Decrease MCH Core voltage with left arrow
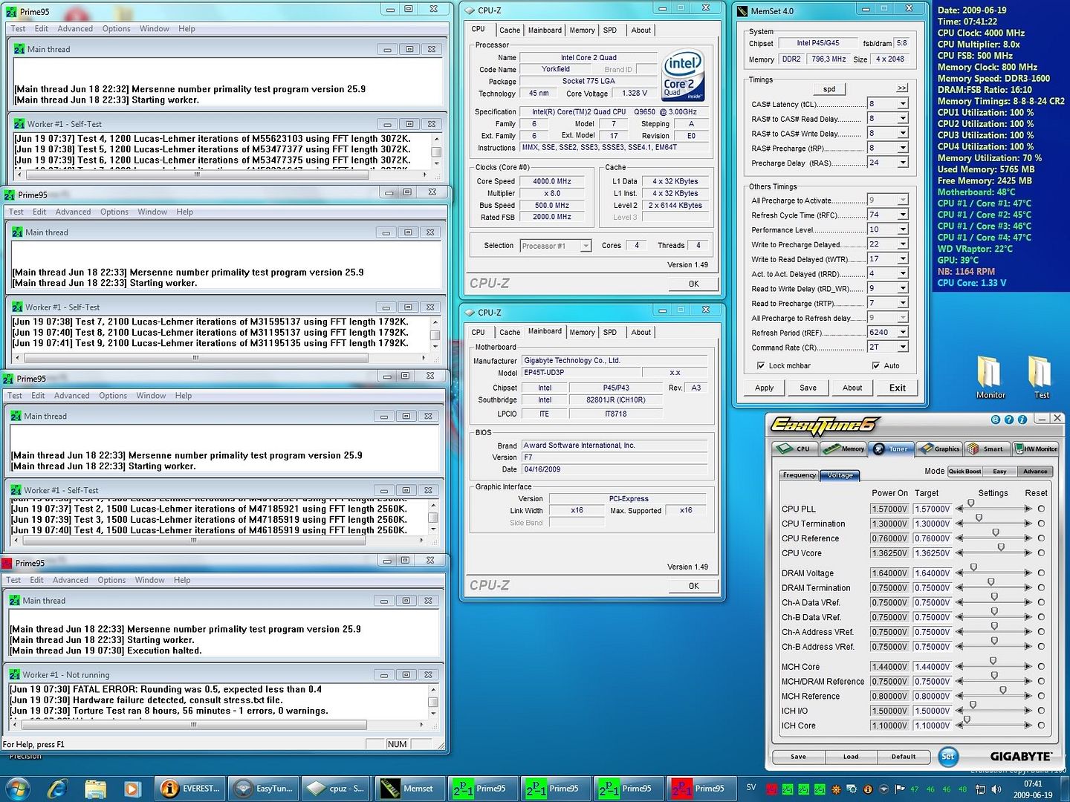This screenshot has height=802, width=1070. pyautogui.click(x=959, y=667)
